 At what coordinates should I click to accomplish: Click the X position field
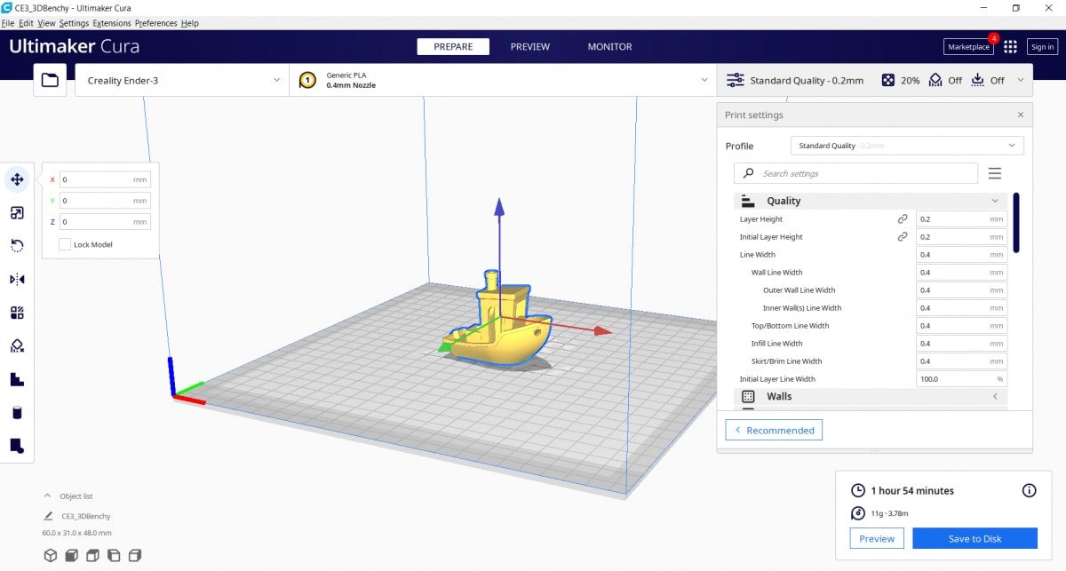(x=105, y=179)
